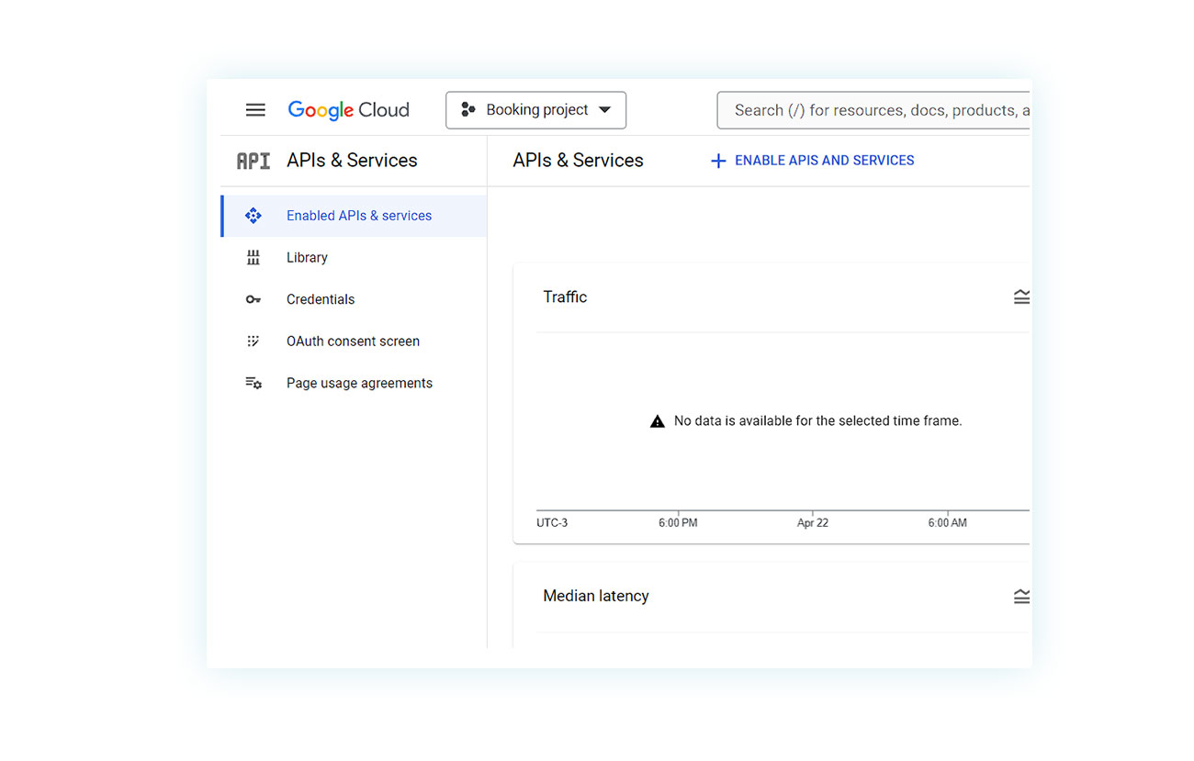Select Enabled APIs & services menu item

[354, 216]
